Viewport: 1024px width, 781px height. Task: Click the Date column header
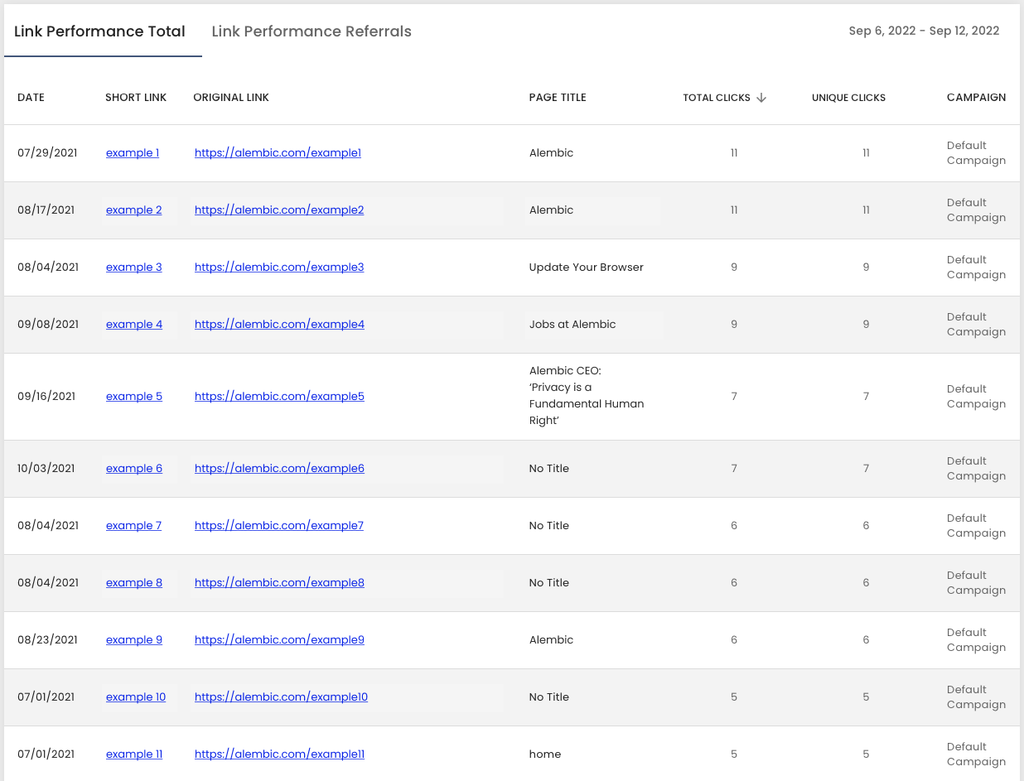31,98
